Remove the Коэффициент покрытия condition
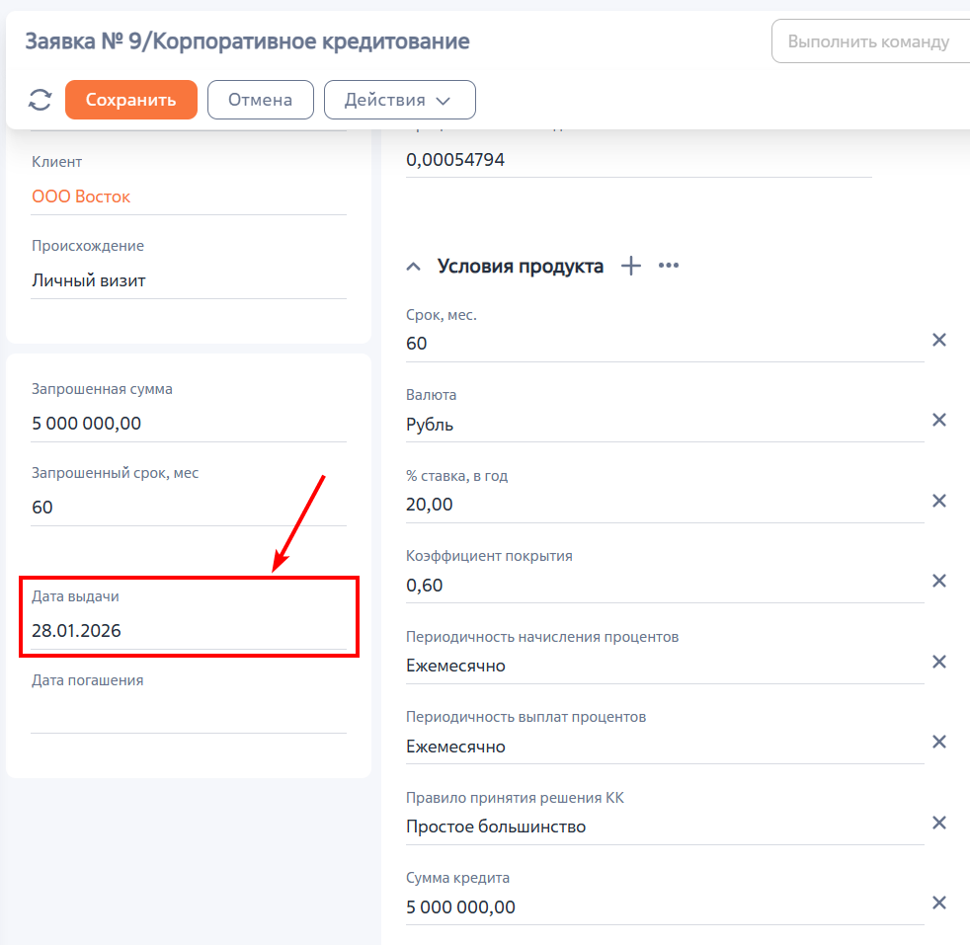The image size is (970, 945). [x=939, y=581]
